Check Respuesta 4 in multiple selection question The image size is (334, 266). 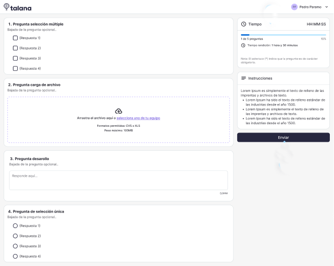15,68
